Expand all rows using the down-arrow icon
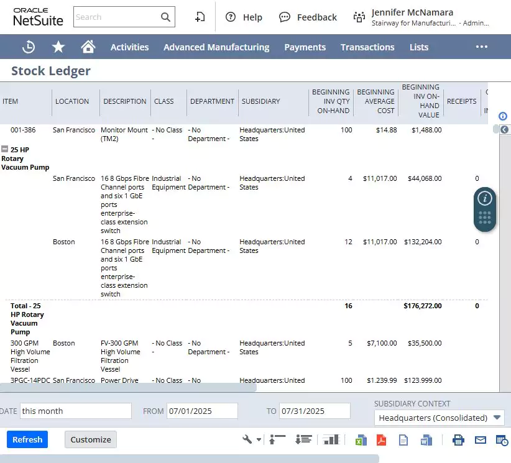Screen dimensions: 511x463 coord(303,439)
